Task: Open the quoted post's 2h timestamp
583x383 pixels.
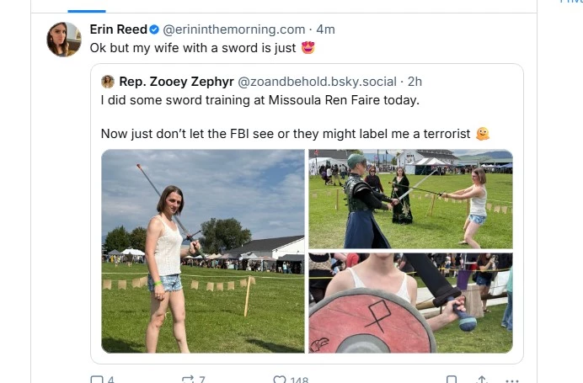Action: (x=415, y=82)
